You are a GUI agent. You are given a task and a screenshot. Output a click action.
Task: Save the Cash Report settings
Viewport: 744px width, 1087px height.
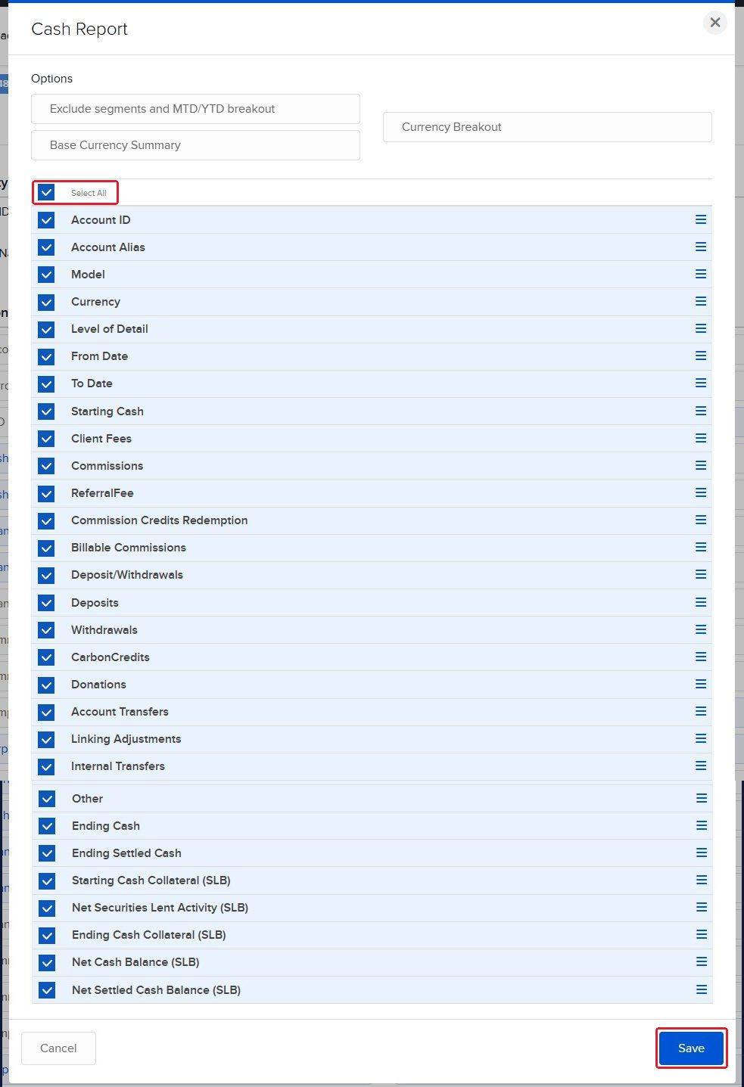pyautogui.click(x=691, y=1048)
